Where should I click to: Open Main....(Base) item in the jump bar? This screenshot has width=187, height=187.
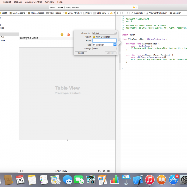[36, 13]
